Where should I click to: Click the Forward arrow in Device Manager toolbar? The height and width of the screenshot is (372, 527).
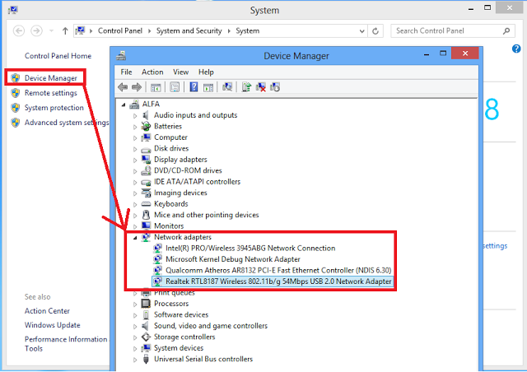(x=137, y=87)
